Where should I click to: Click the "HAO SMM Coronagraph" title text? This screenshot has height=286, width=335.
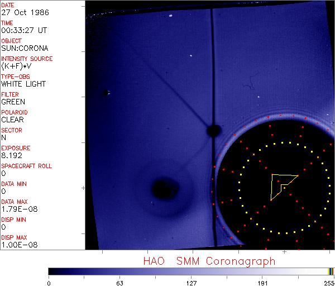209,261
